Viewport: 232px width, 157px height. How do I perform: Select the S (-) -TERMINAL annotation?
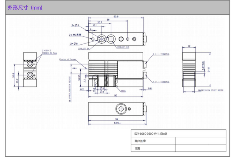(161, 54)
